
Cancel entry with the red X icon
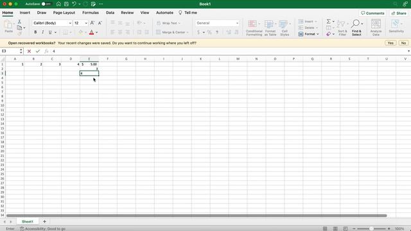(29, 51)
